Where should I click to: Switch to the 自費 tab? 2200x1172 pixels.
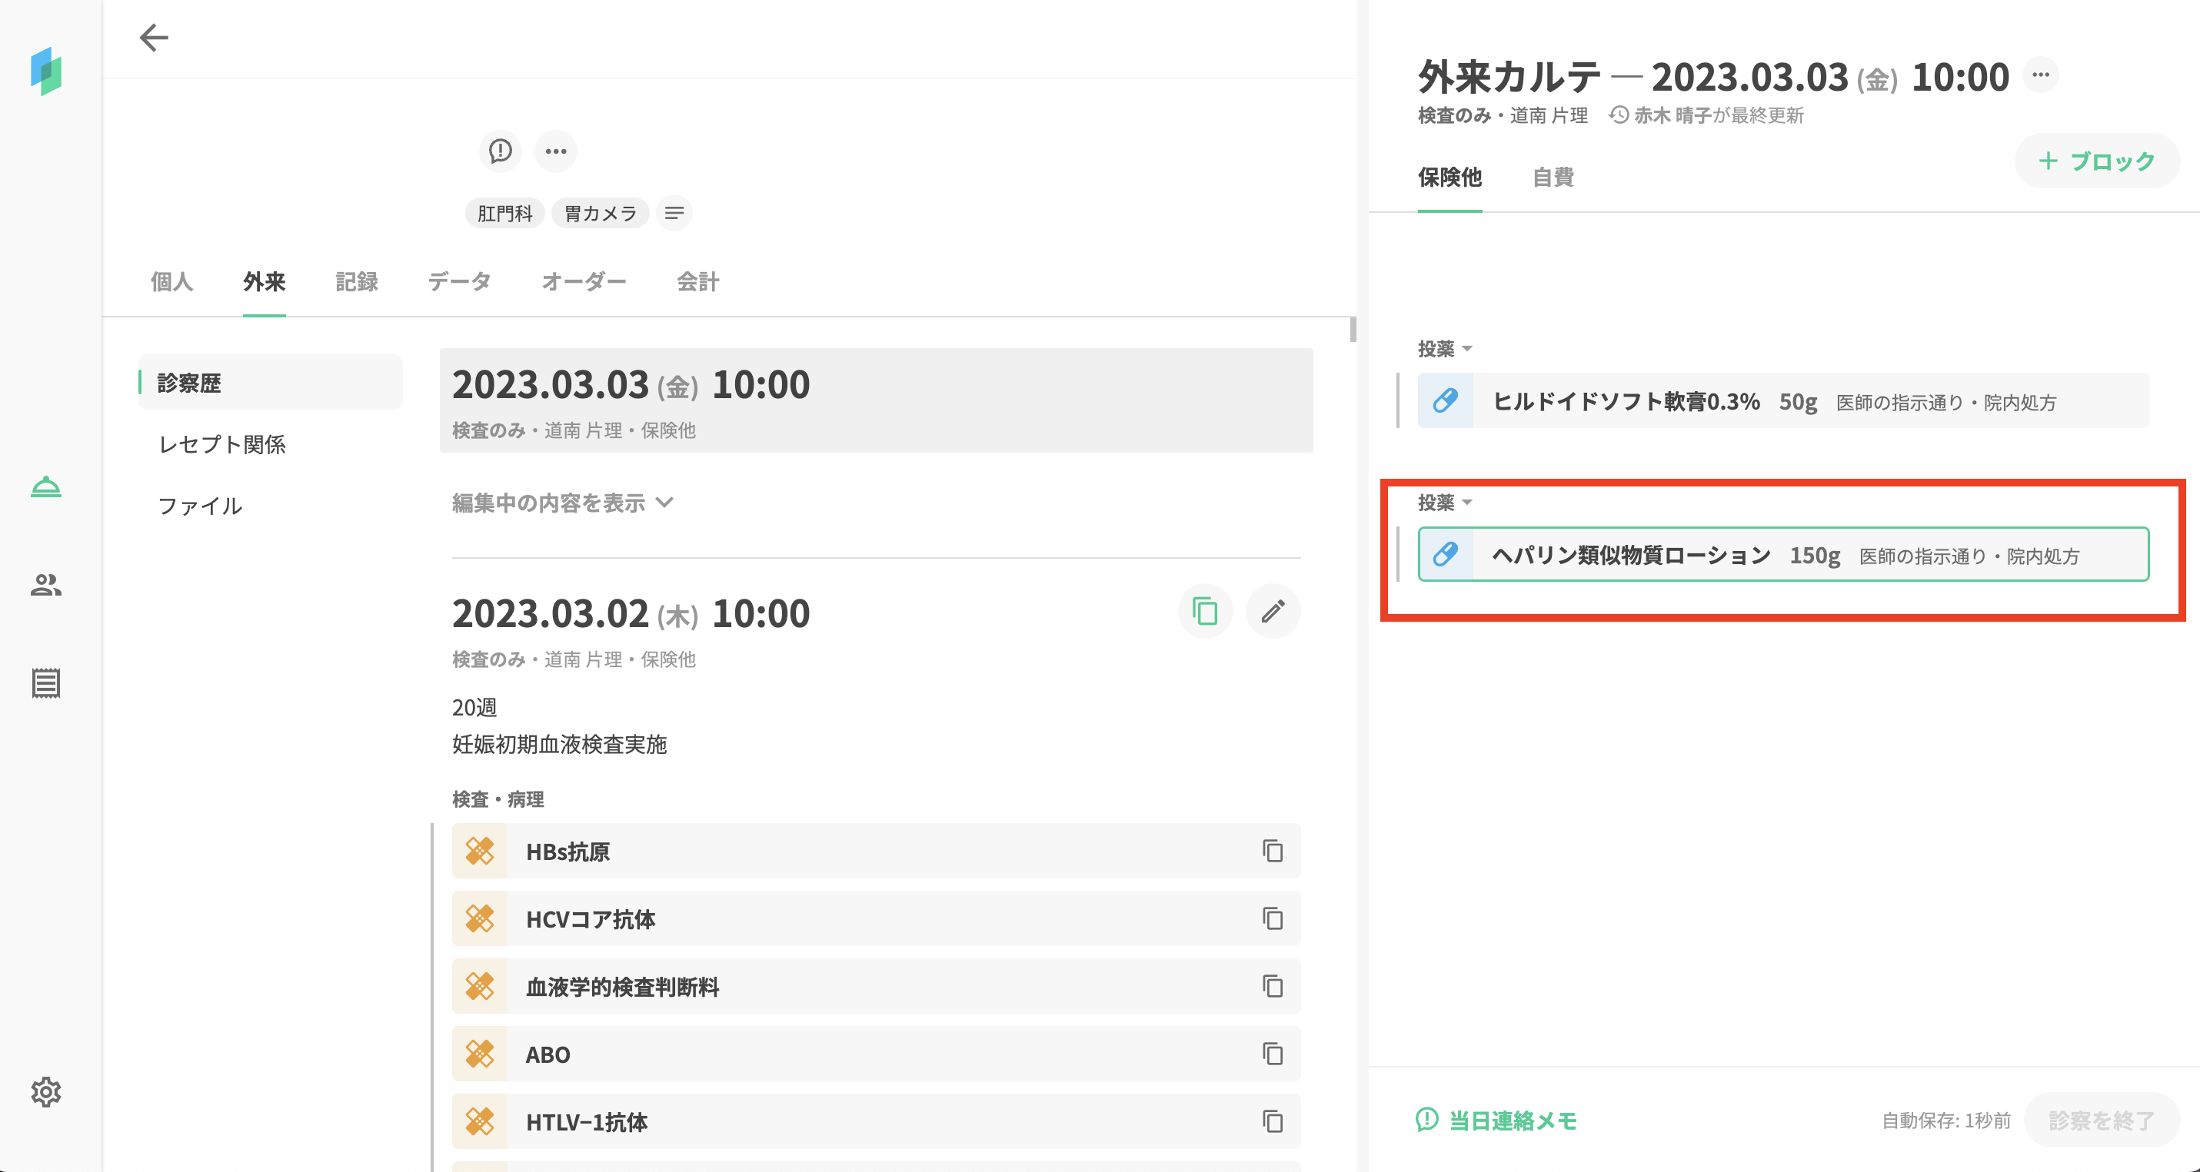[1552, 178]
